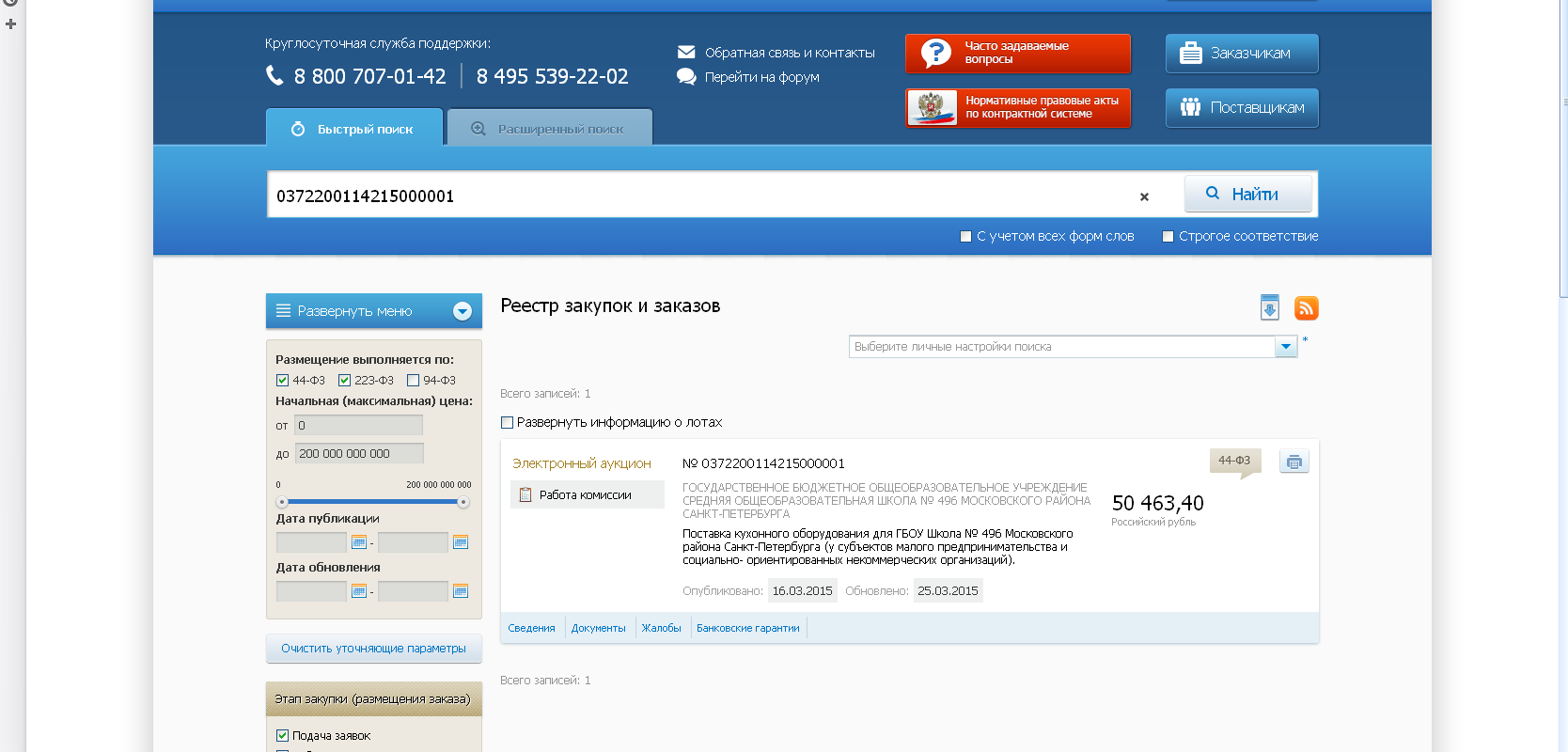Screen dimensions: 1568x752
Task: Click the maximum price 'до' input field
Action: pyautogui.click(x=359, y=454)
